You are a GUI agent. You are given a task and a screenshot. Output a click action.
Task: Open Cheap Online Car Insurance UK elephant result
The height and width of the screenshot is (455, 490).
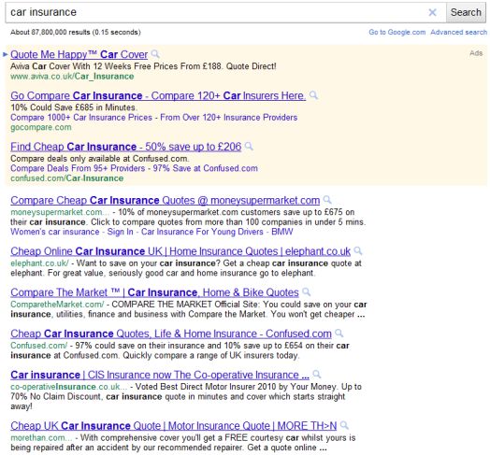[x=180, y=251]
